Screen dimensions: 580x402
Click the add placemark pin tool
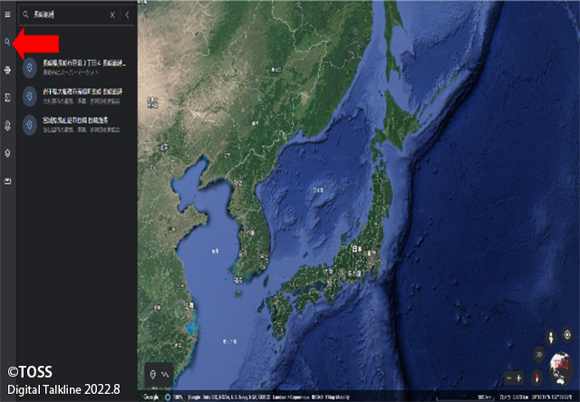coord(151,374)
